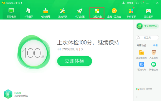
Task: Open the main hamburger menu
Action: point(147,3)
